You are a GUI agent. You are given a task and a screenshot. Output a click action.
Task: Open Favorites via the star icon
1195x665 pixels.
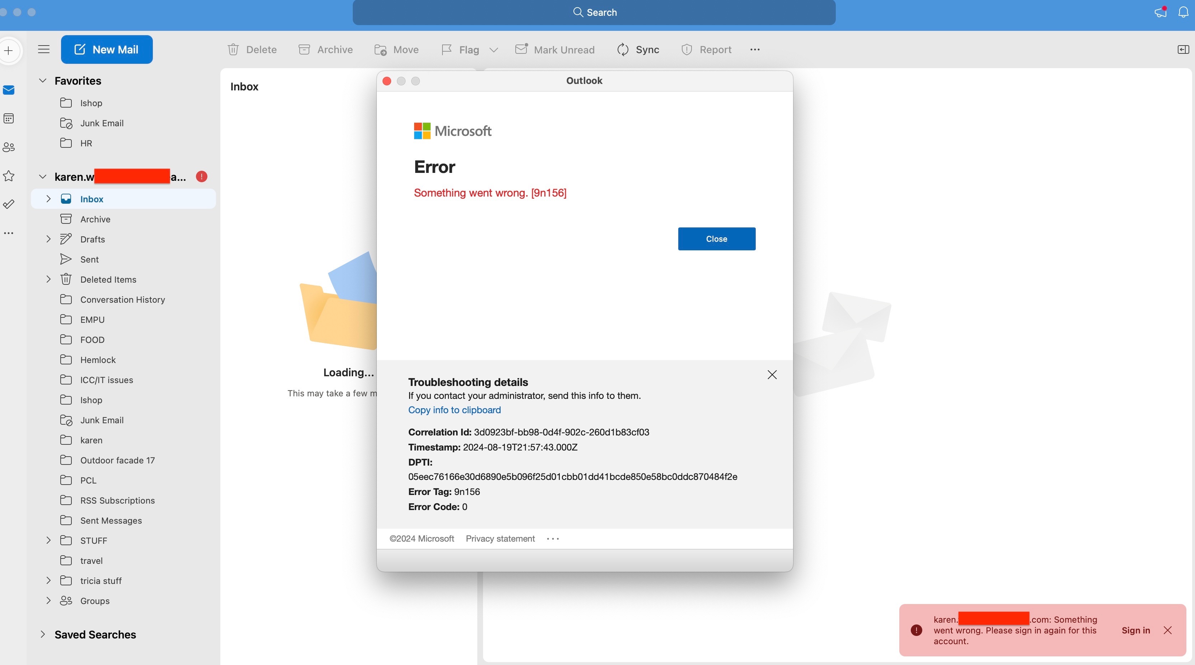8,176
